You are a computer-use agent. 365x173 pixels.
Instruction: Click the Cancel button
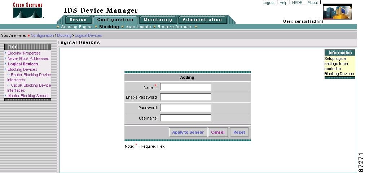click(x=218, y=132)
